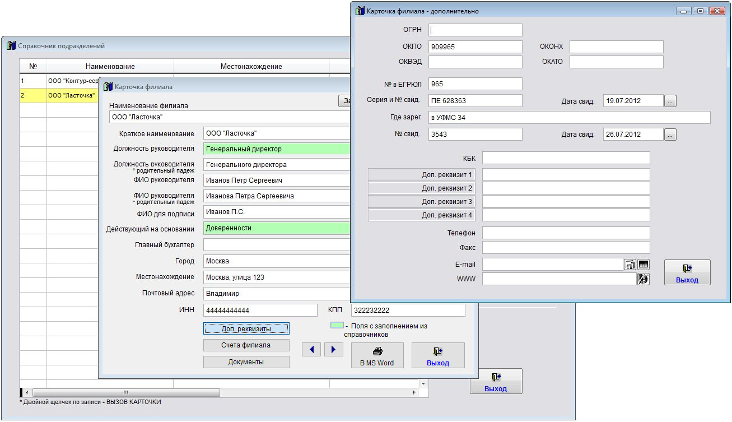Export card with the В MS Word printer button

(377, 356)
